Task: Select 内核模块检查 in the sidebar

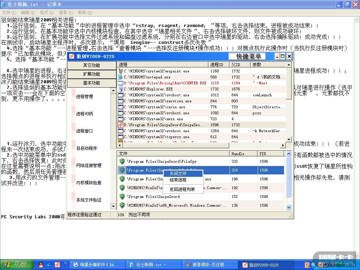Action: pos(89,183)
